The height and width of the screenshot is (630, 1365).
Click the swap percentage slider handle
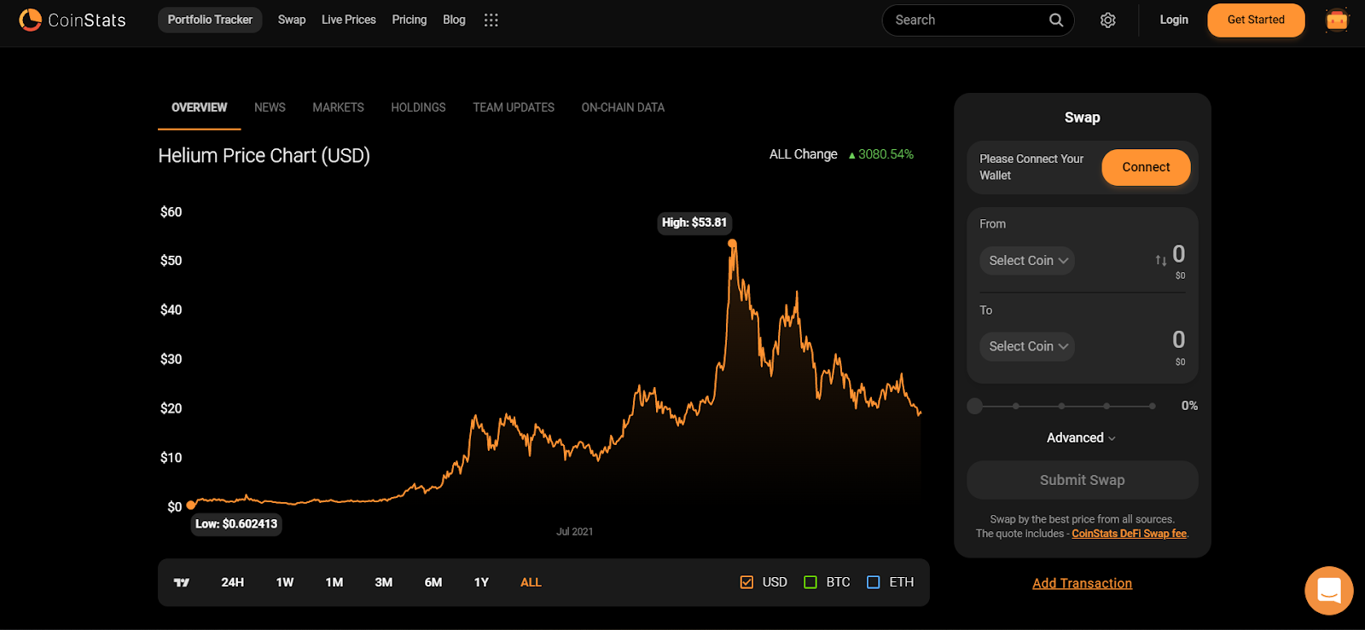975,406
